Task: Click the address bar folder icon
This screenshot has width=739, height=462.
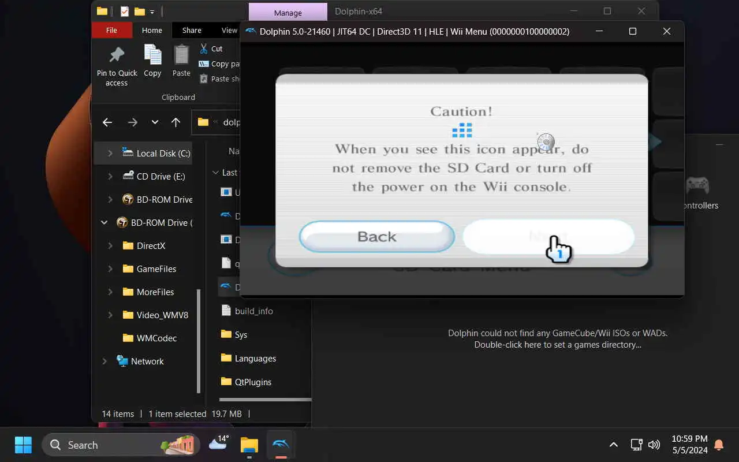Action: [203, 122]
